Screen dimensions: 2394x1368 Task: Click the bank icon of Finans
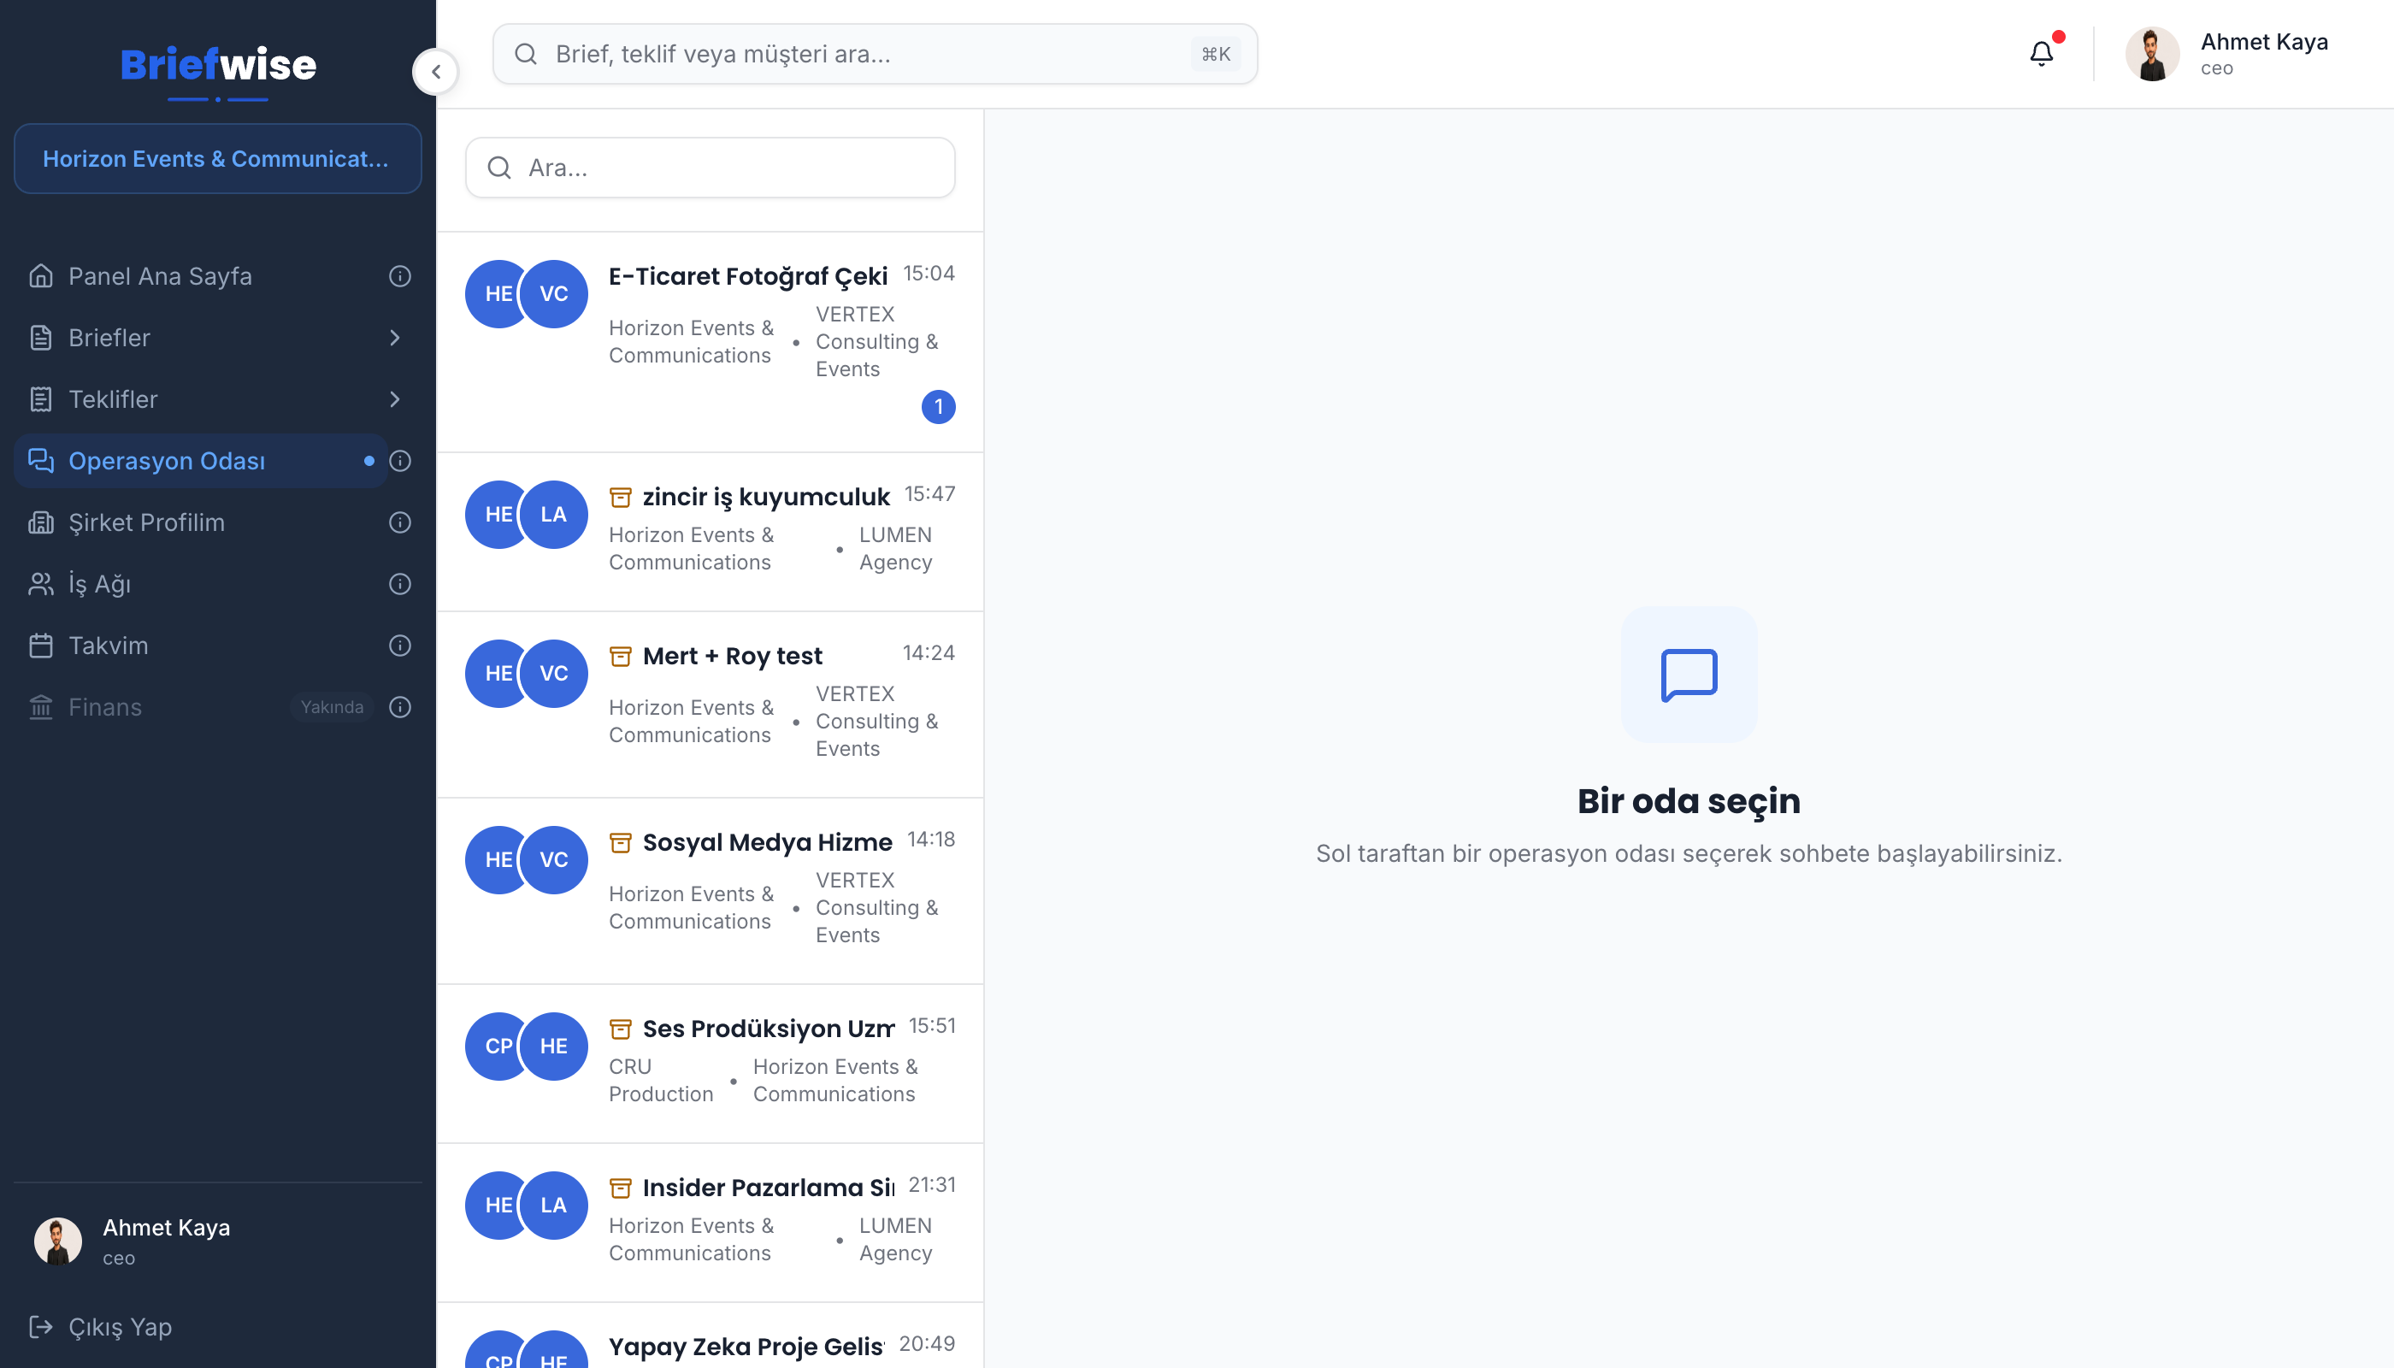pos(40,707)
